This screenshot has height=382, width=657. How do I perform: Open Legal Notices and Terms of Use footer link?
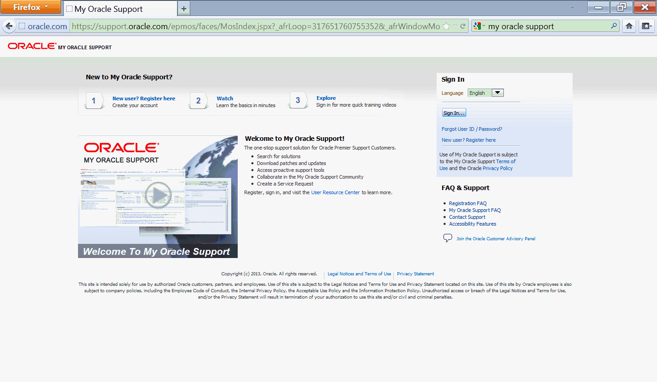coord(360,274)
